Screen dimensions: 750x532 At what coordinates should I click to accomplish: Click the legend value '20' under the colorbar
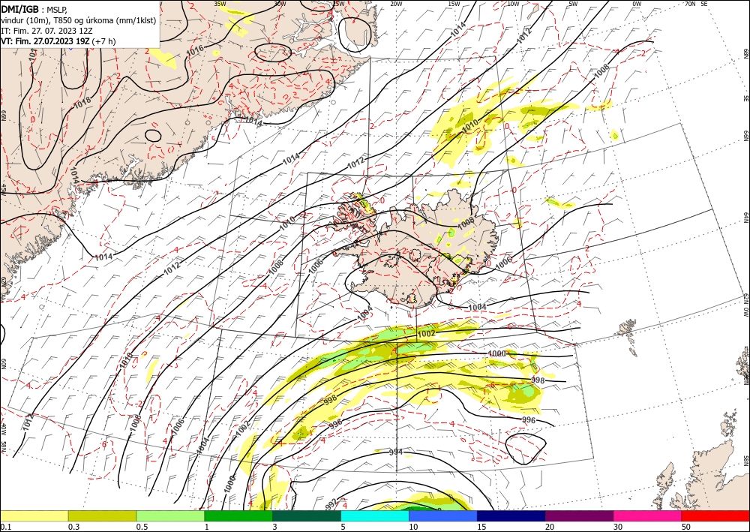(550, 527)
